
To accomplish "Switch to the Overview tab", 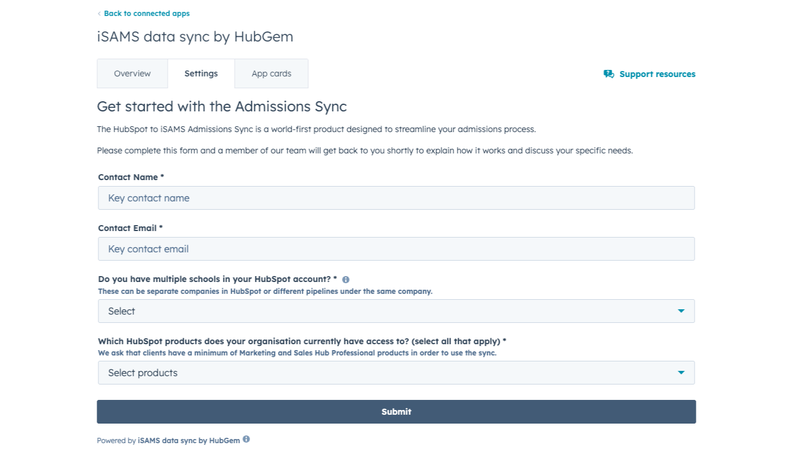I will 132,73.
